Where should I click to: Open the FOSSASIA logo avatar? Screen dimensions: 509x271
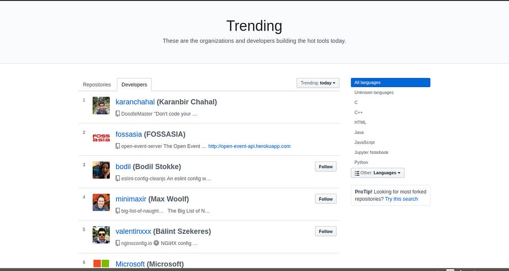point(101,138)
